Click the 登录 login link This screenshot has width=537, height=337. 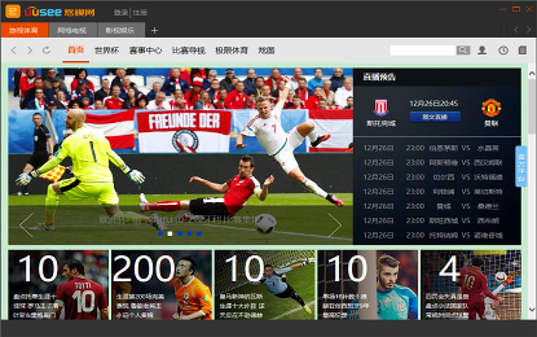click(x=120, y=12)
